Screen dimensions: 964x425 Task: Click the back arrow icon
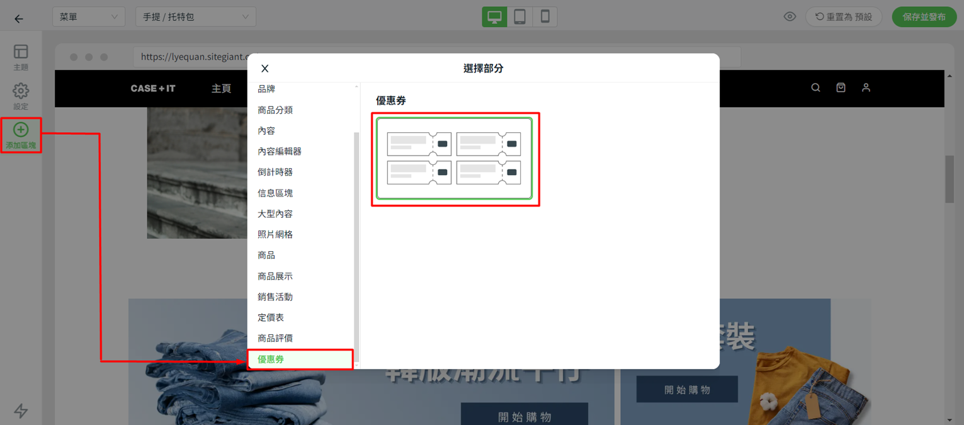click(19, 18)
